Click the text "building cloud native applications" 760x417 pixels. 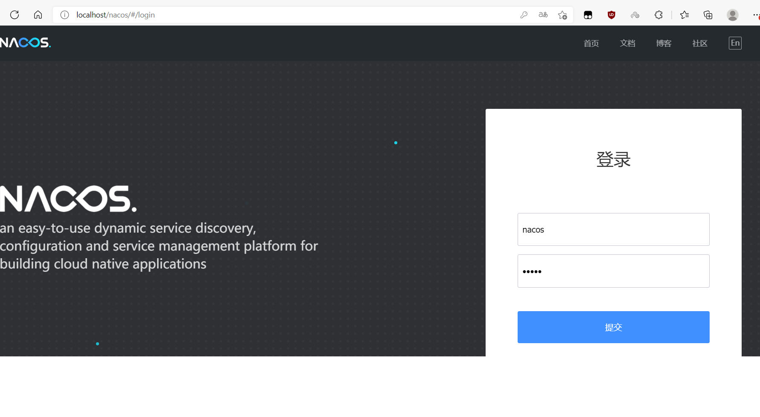[103, 264]
